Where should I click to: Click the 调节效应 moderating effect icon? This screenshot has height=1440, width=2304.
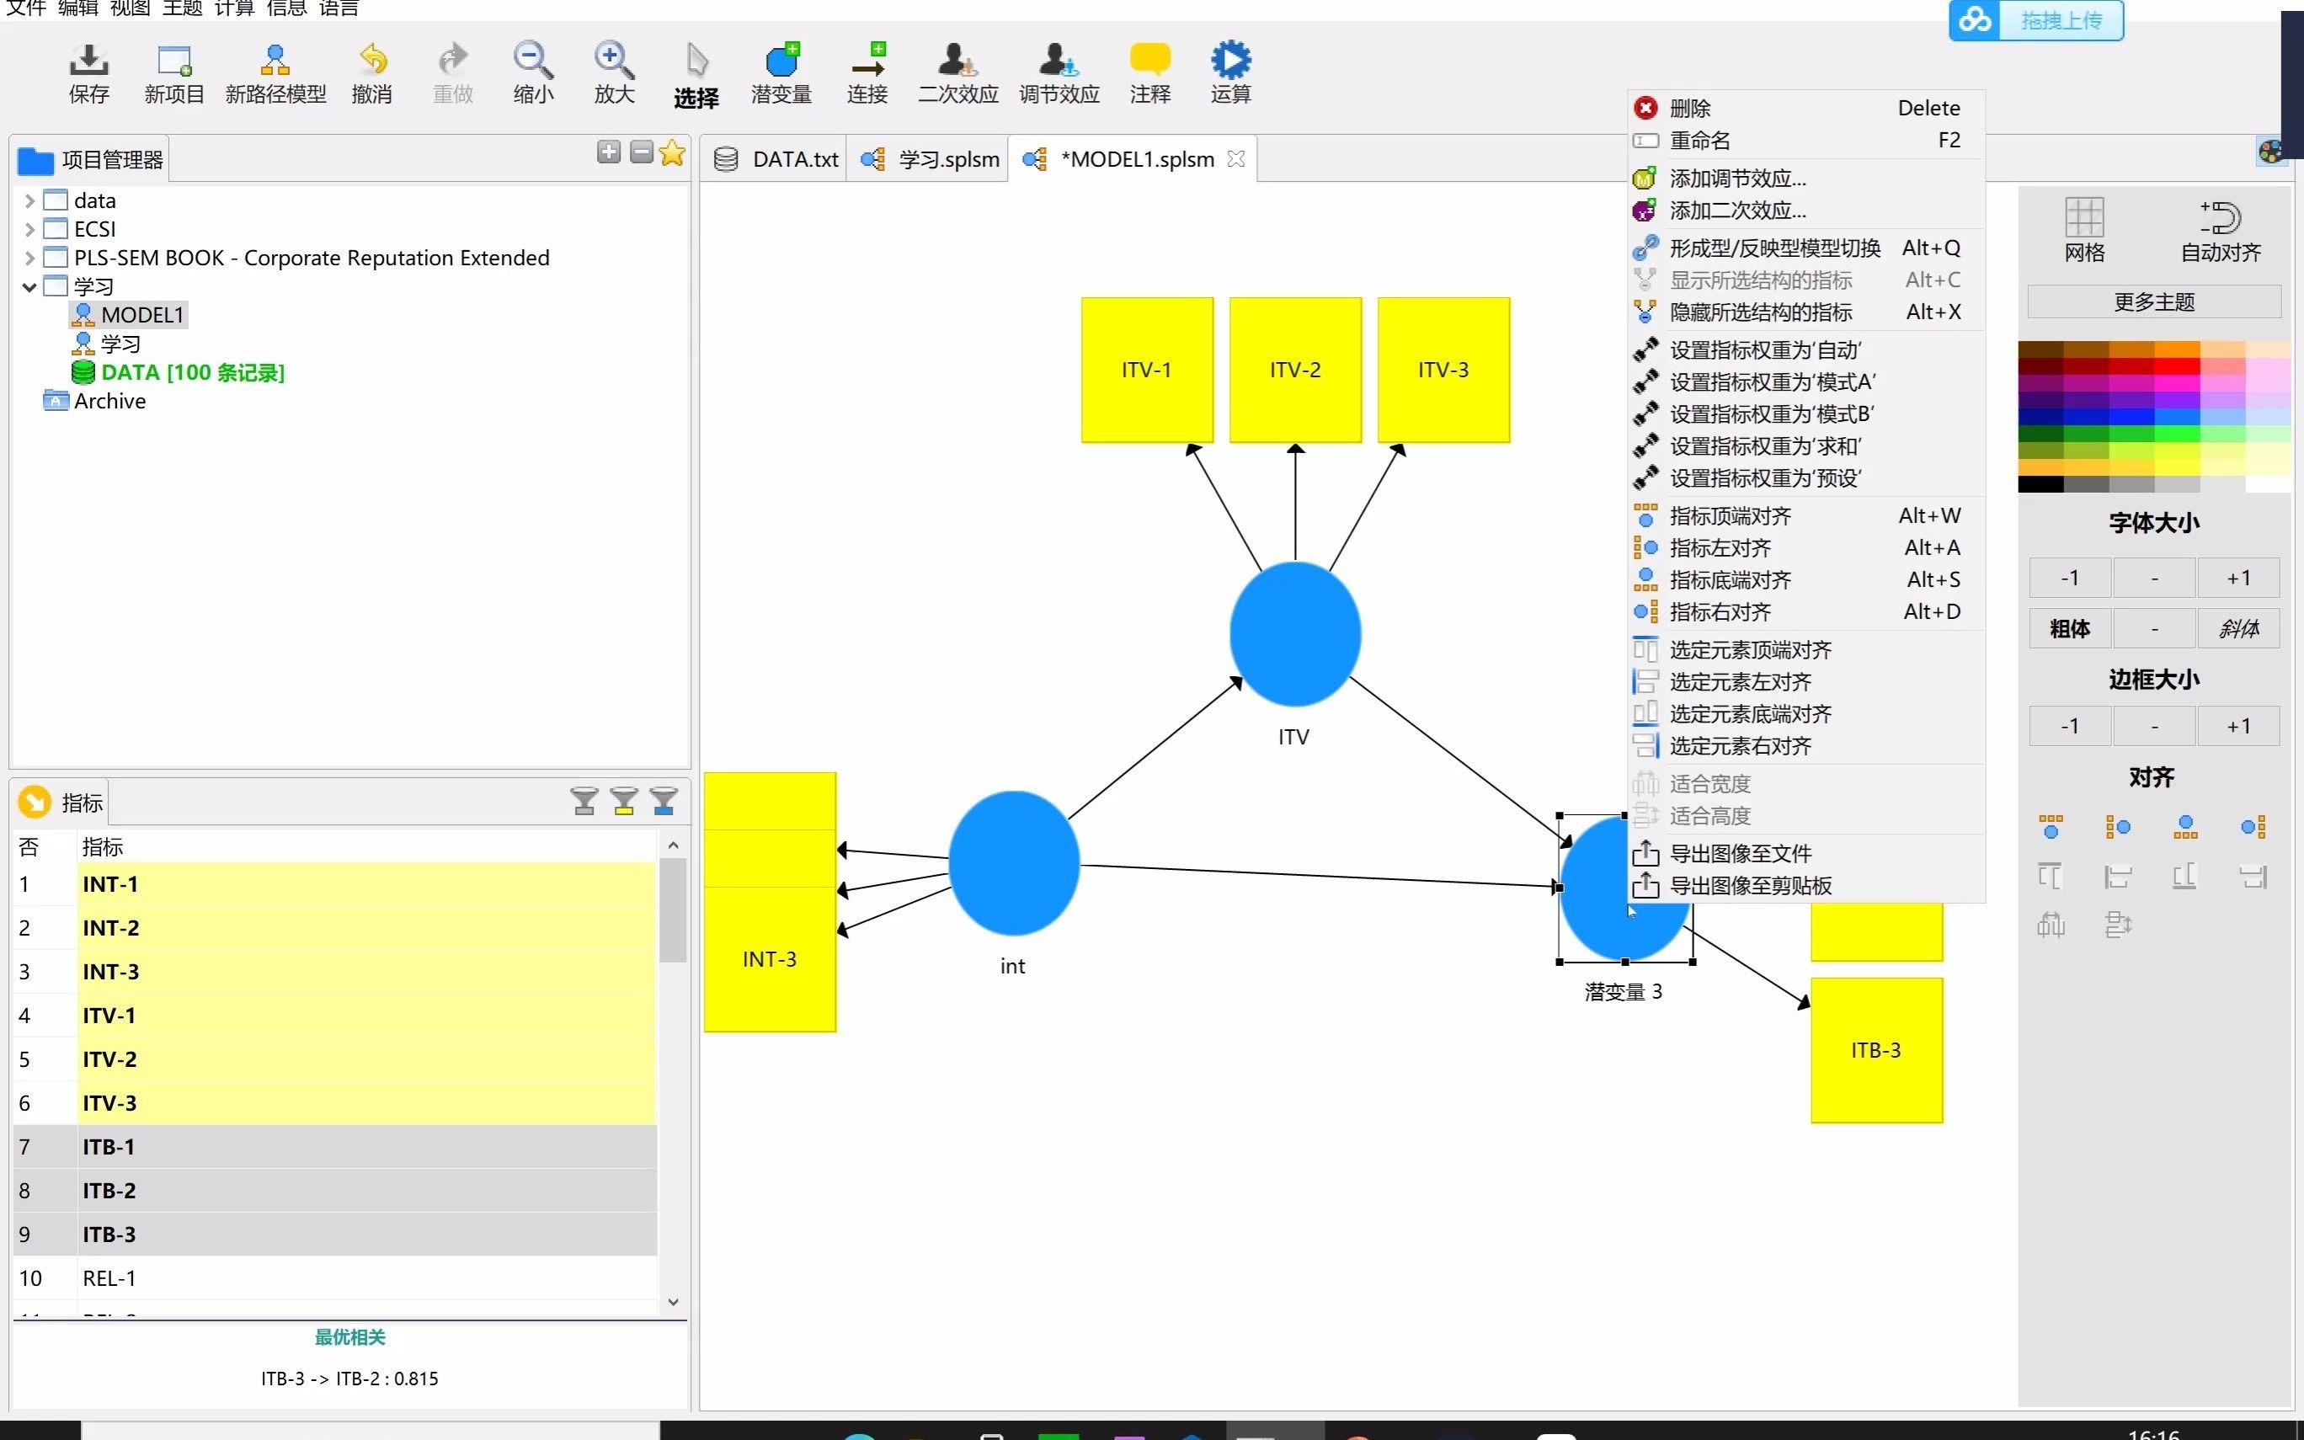point(1058,61)
